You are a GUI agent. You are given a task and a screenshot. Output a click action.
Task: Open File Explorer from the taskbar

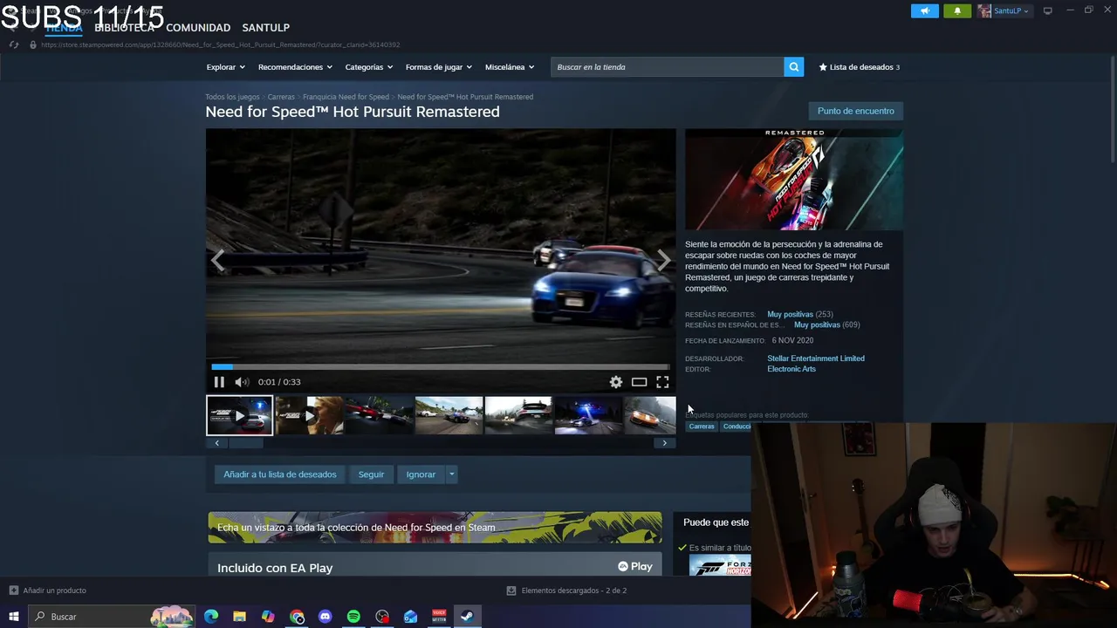click(239, 617)
